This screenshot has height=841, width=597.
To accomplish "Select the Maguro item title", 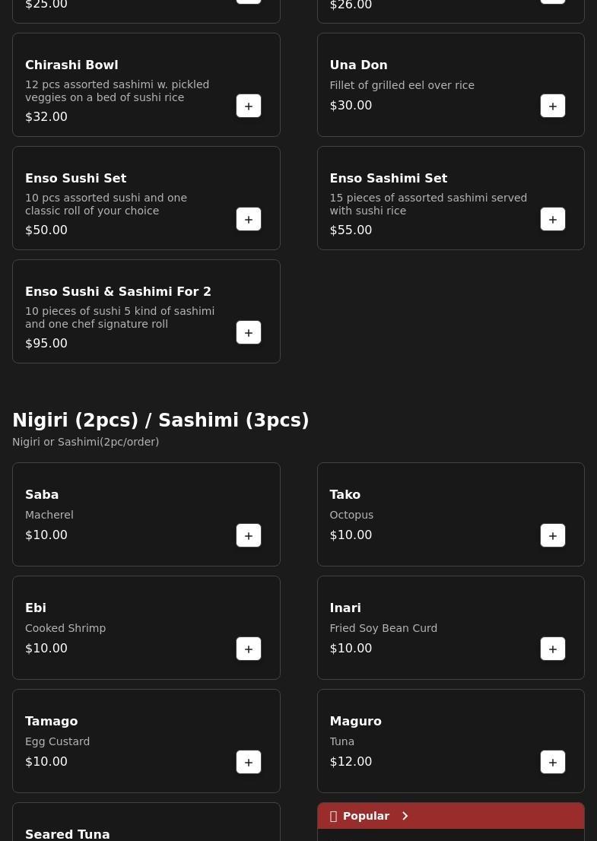I will (x=355, y=722).
